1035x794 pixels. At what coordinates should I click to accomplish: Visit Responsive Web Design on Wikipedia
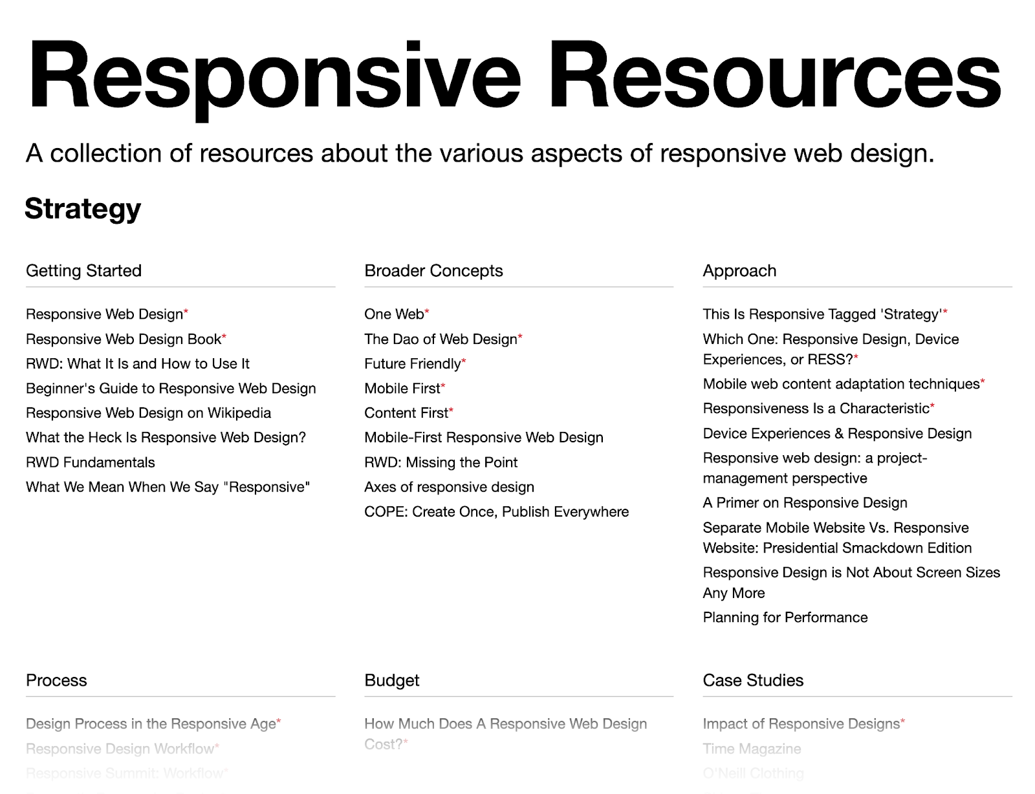(148, 413)
